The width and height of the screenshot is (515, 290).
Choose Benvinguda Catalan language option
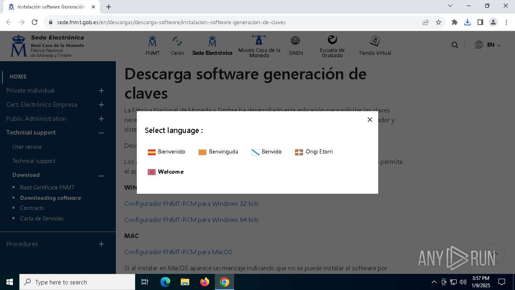[218, 152]
